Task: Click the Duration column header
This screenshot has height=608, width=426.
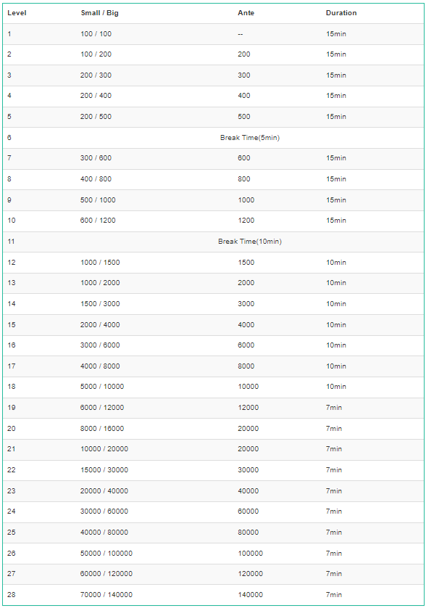Action: point(341,13)
